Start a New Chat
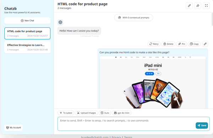Screen dimensions: 213x138 (27, 21)
